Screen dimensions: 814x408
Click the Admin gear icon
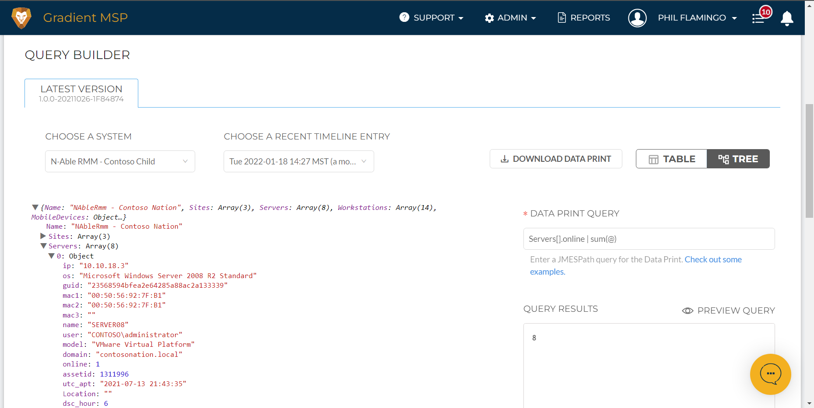point(489,18)
